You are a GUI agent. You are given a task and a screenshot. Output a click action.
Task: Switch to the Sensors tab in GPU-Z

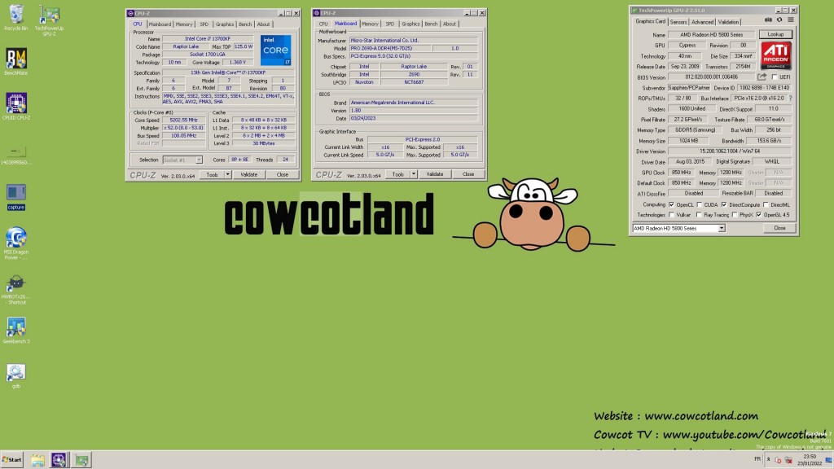(678, 22)
